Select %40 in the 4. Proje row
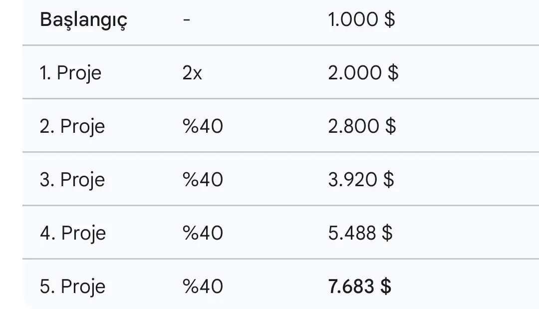 [203, 233]
